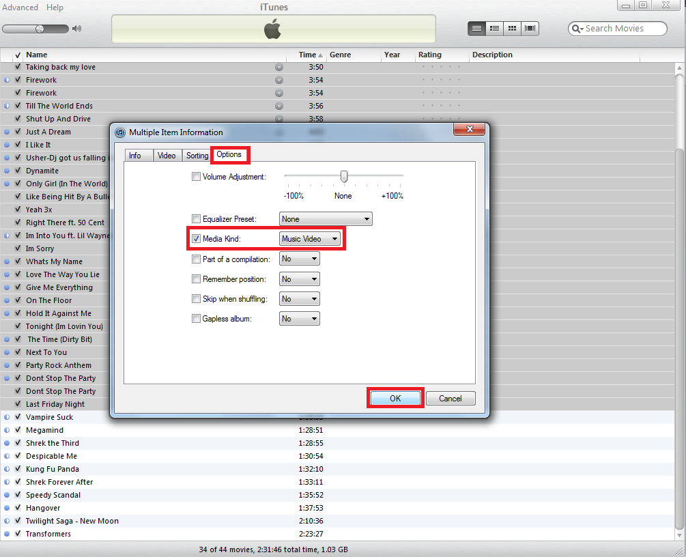The image size is (686, 557).
Task: Click blue dot beside Kung Fu Panda
Action: pyautogui.click(x=7, y=469)
